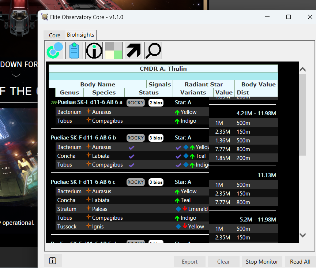
Task: Open the circled 'i' info toolbar icon
Action: (94, 51)
